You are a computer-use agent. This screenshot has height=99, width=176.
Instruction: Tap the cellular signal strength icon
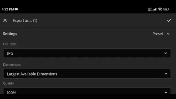(x=155, y=9)
